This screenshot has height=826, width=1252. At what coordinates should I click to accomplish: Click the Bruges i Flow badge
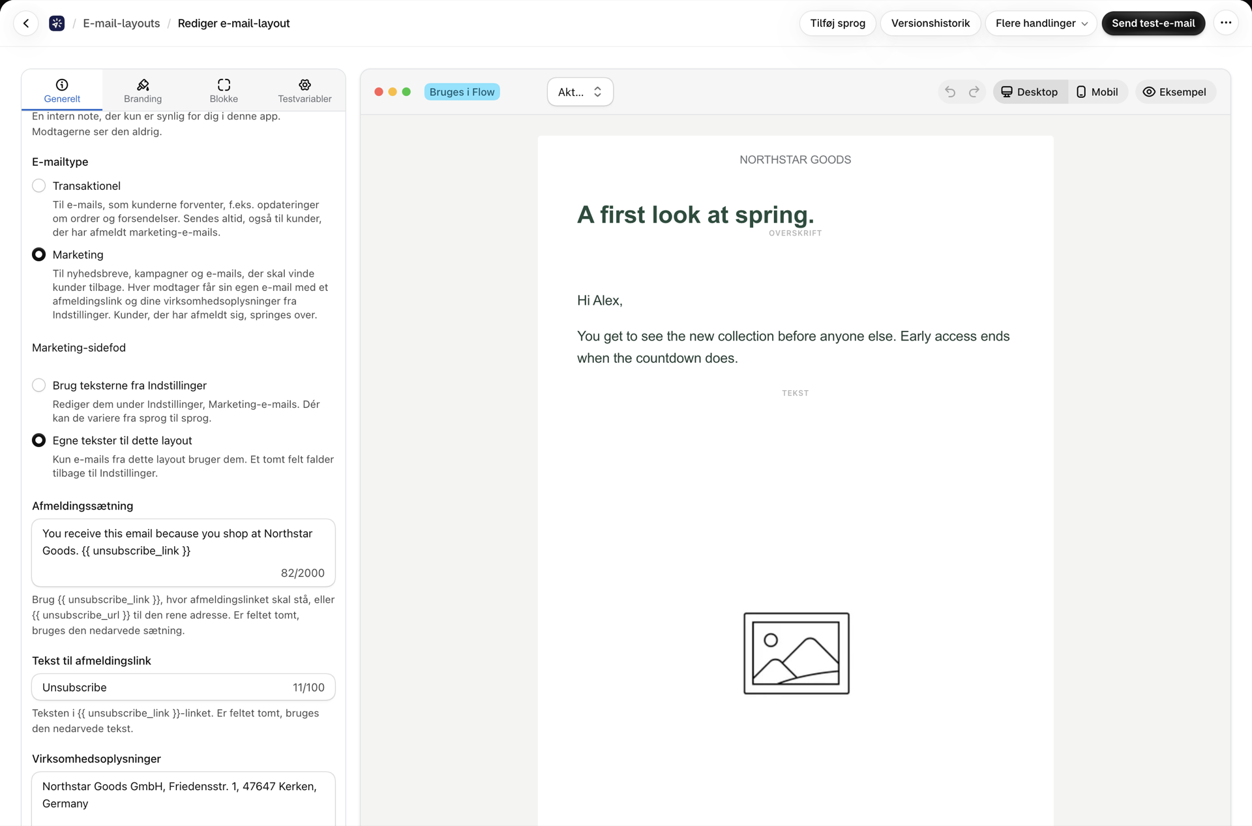[462, 92]
